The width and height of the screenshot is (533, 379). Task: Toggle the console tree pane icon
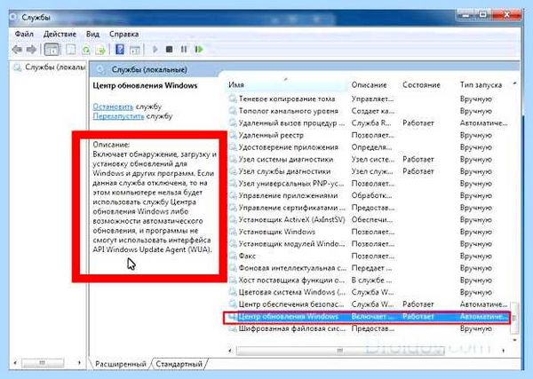pos(52,50)
